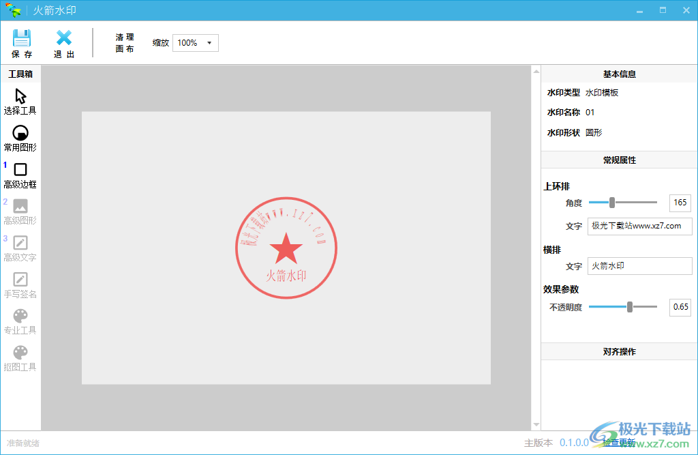698x455 pixels.
Task: Click 清理画布 to clear the canvas
Action: (124, 42)
